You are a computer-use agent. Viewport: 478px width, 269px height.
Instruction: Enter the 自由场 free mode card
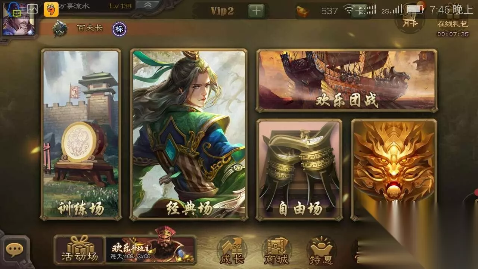pos(299,170)
